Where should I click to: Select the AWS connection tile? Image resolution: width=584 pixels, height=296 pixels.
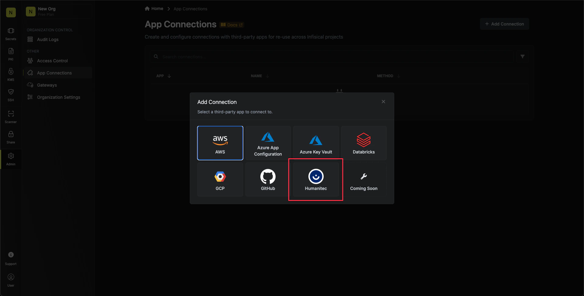[x=220, y=143]
